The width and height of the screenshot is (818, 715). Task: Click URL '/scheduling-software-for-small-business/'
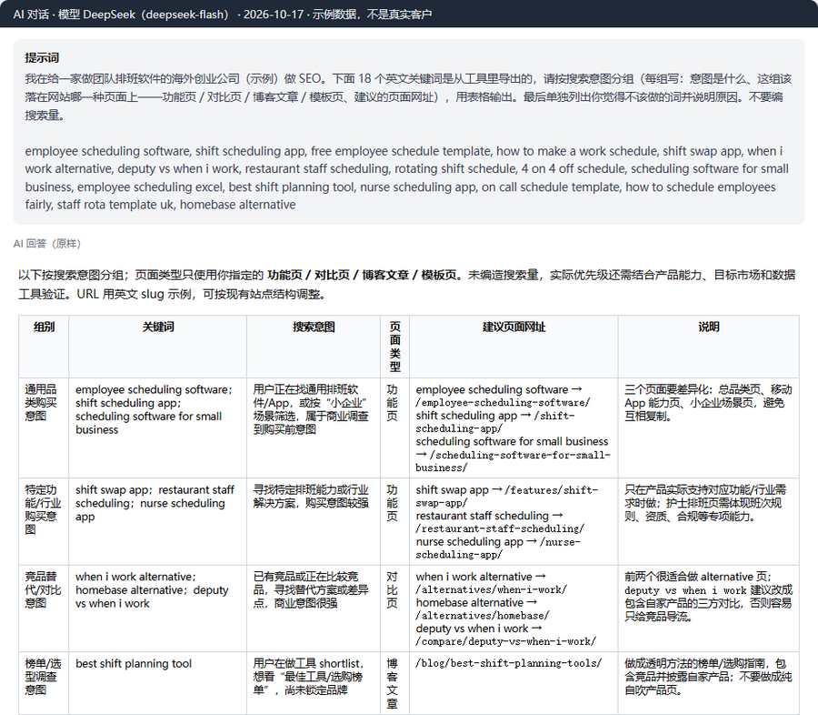[x=513, y=461]
